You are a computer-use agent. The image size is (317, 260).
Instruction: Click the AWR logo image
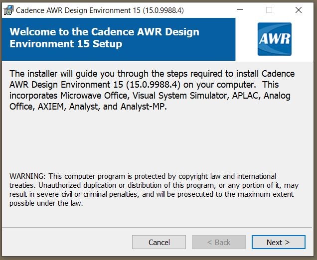click(274, 39)
